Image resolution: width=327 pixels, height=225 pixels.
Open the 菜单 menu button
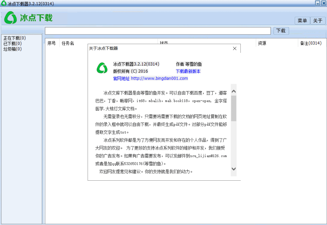tap(302, 21)
